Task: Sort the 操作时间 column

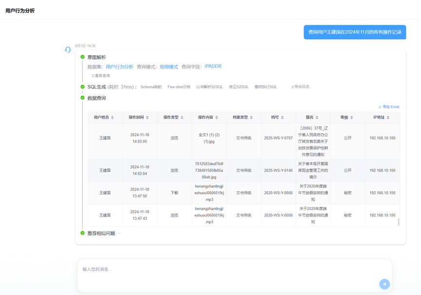Action: (147, 118)
